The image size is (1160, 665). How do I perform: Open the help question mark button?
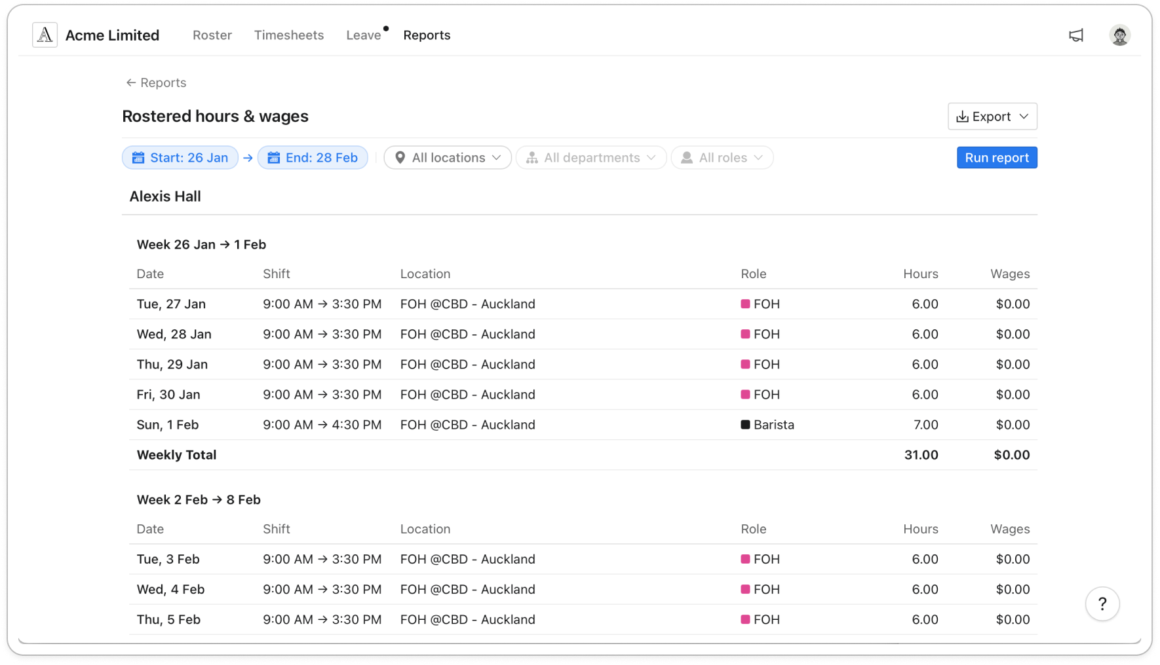pyautogui.click(x=1102, y=603)
